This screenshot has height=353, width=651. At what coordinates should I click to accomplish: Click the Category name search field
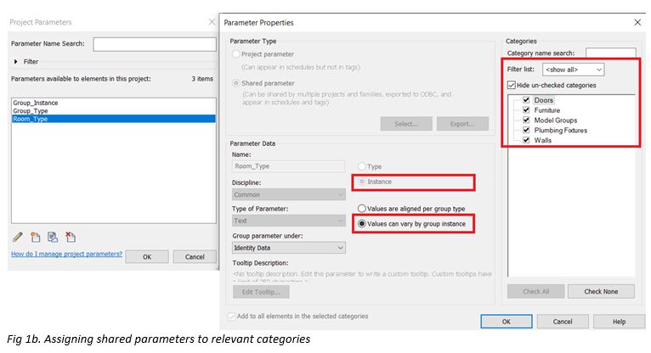[611, 53]
